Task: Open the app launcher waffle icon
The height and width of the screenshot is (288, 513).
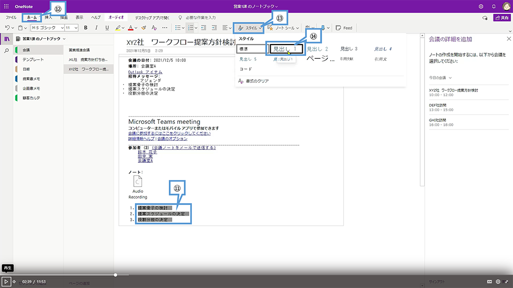Action: coord(6,6)
